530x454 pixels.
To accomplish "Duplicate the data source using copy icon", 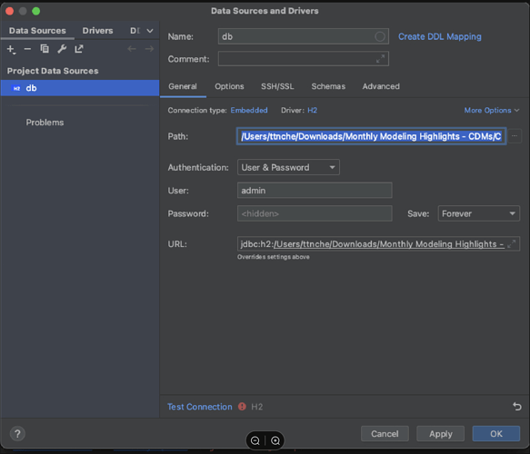I will coord(45,49).
